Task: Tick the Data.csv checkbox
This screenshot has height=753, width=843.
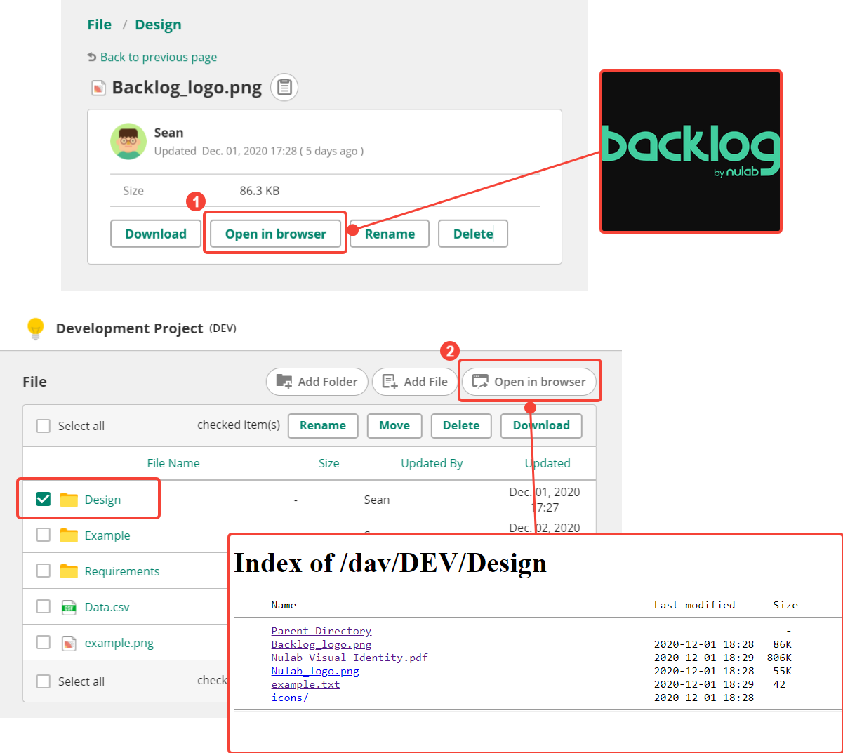Action: tap(44, 606)
